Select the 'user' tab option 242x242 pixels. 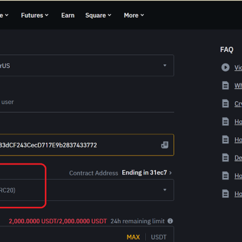8,102
